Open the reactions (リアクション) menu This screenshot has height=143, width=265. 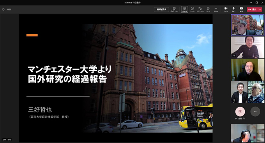coord(200,9)
